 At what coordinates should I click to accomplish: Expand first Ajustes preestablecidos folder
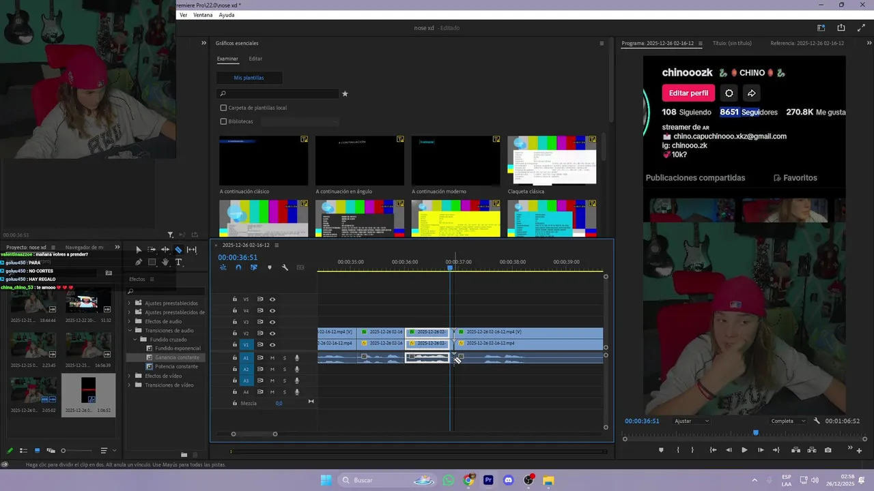[x=130, y=303]
